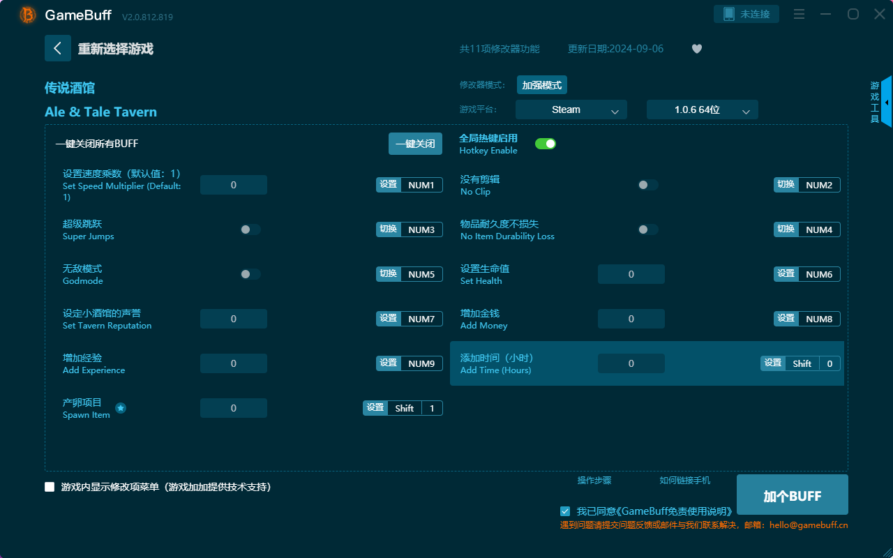Click 设置 button for Add Time
The width and height of the screenshot is (893, 558).
click(x=773, y=363)
